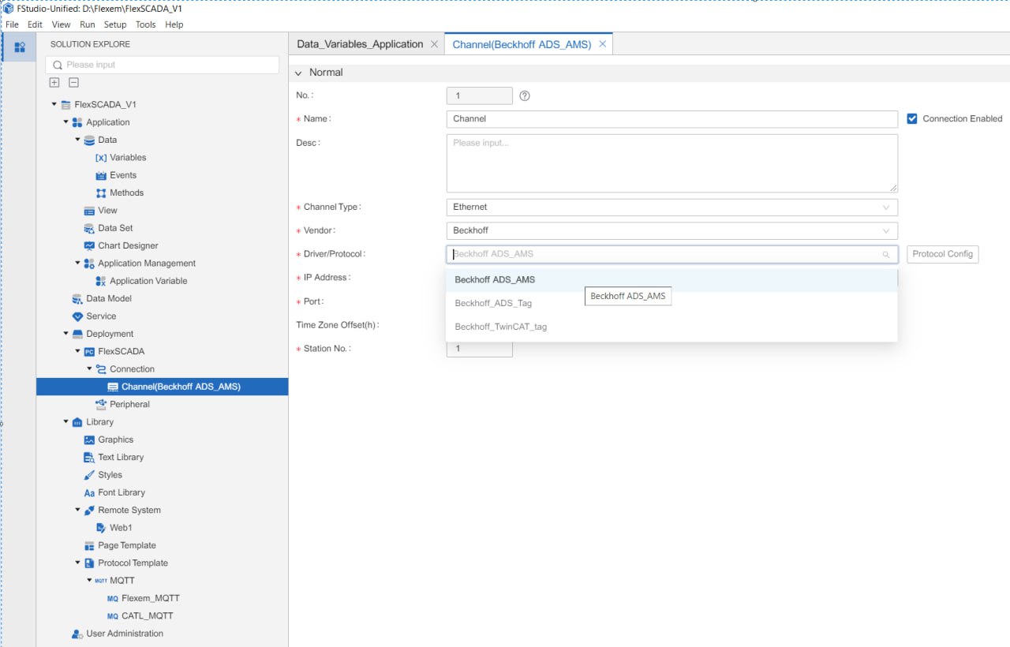Click the Font Library Aa icon
The width and height of the screenshot is (1010, 647).
(89, 492)
